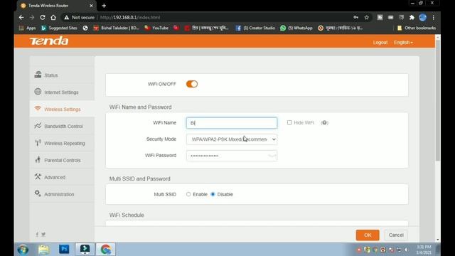Open File Explorer from the taskbar

(x=44, y=250)
